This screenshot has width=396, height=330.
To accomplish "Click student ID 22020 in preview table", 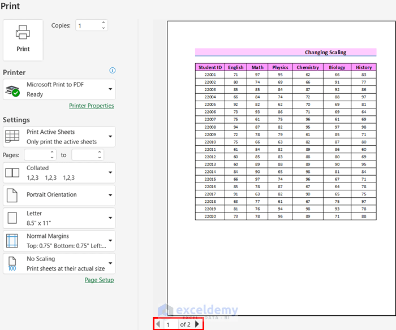I will tap(210, 216).
